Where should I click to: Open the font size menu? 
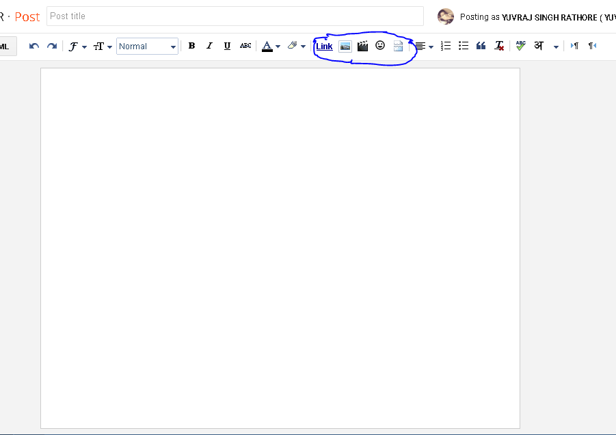tap(103, 47)
